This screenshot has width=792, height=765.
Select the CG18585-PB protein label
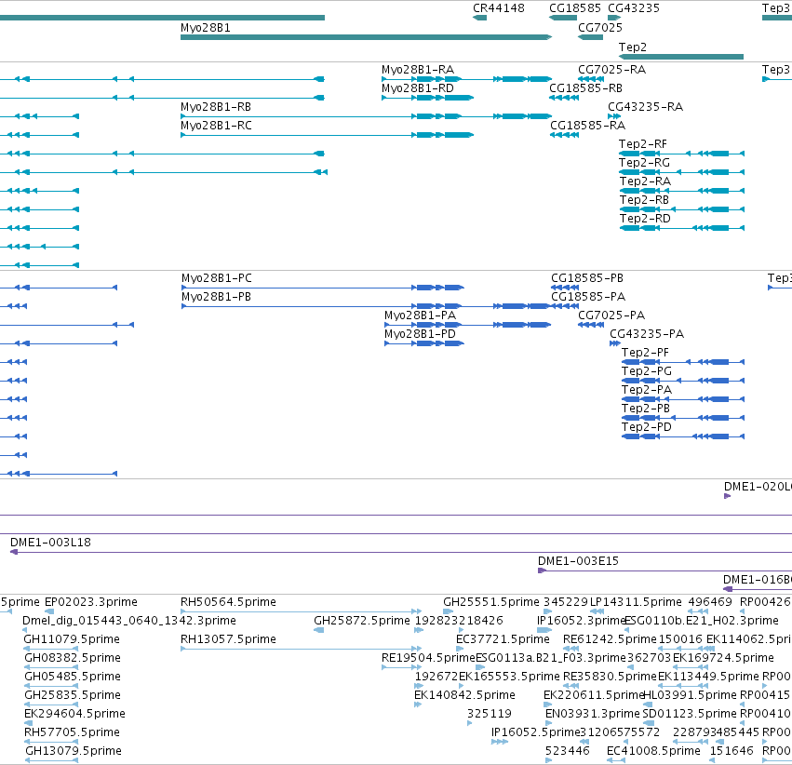(587, 278)
